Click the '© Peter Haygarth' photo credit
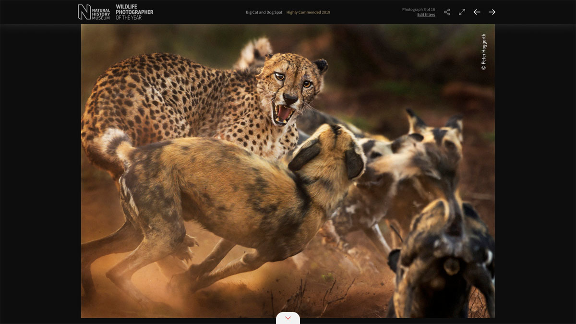The height and width of the screenshot is (324, 576). (484, 52)
